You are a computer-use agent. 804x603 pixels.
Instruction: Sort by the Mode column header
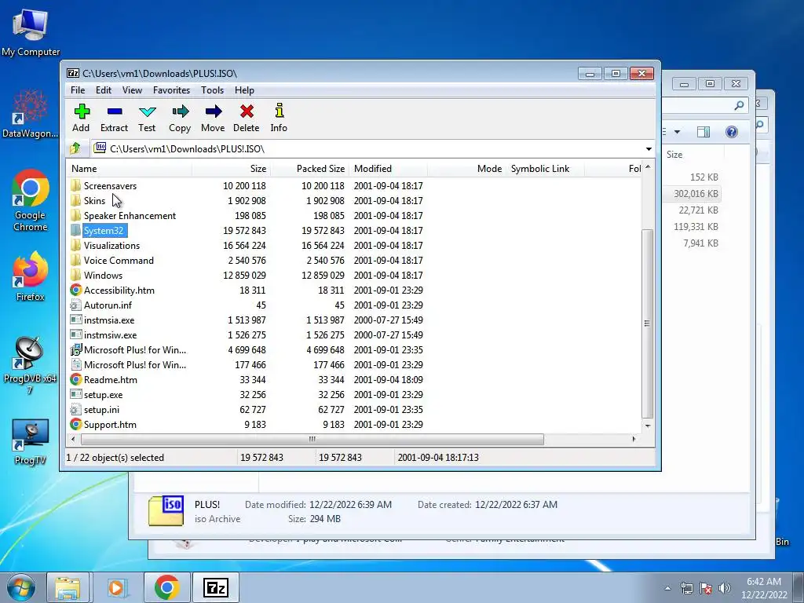point(466,169)
